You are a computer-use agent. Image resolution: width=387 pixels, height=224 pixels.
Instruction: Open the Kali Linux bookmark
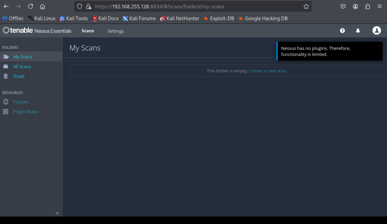pyautogui.click(x=41, y=19)
